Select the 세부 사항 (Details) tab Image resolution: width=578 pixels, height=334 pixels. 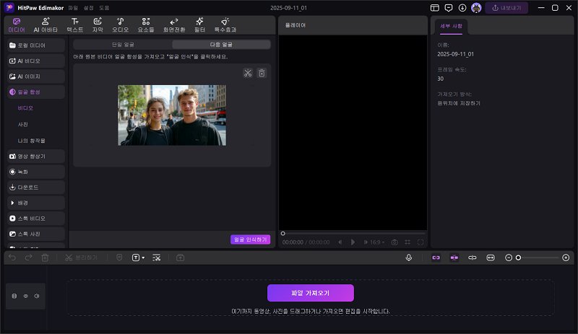click(451, 26)
